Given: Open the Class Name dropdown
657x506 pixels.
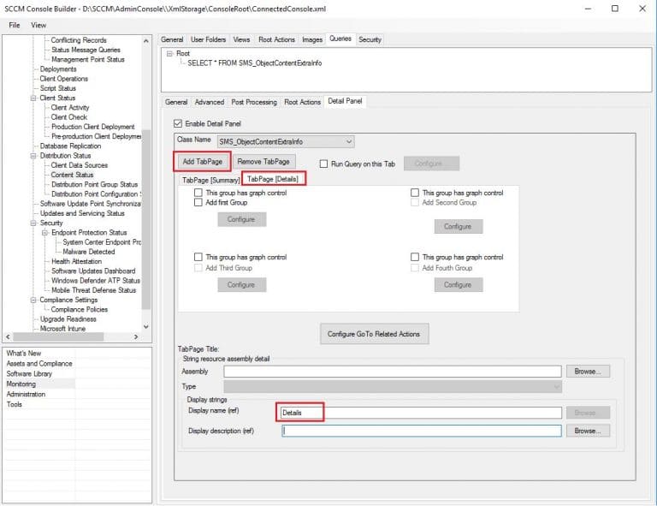Looking at the screenshot, I should 348,141.
